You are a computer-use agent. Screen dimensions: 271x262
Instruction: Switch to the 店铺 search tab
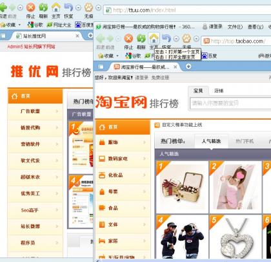219,91
